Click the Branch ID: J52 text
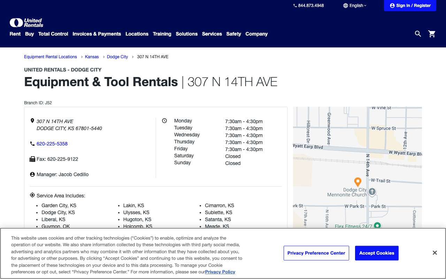This screenshot has height=279, width=446. (38, 103)
